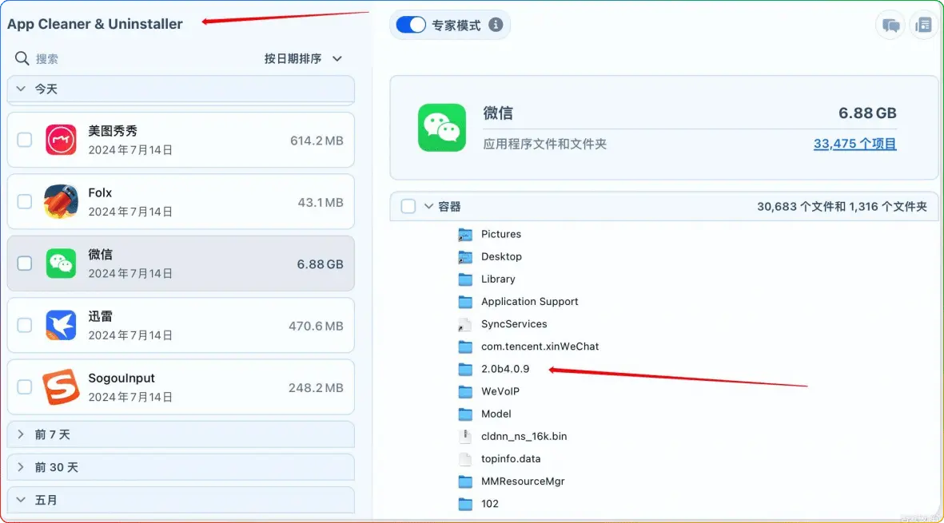Click the Meitu Xiuxiu app icon

pos(61,141)
